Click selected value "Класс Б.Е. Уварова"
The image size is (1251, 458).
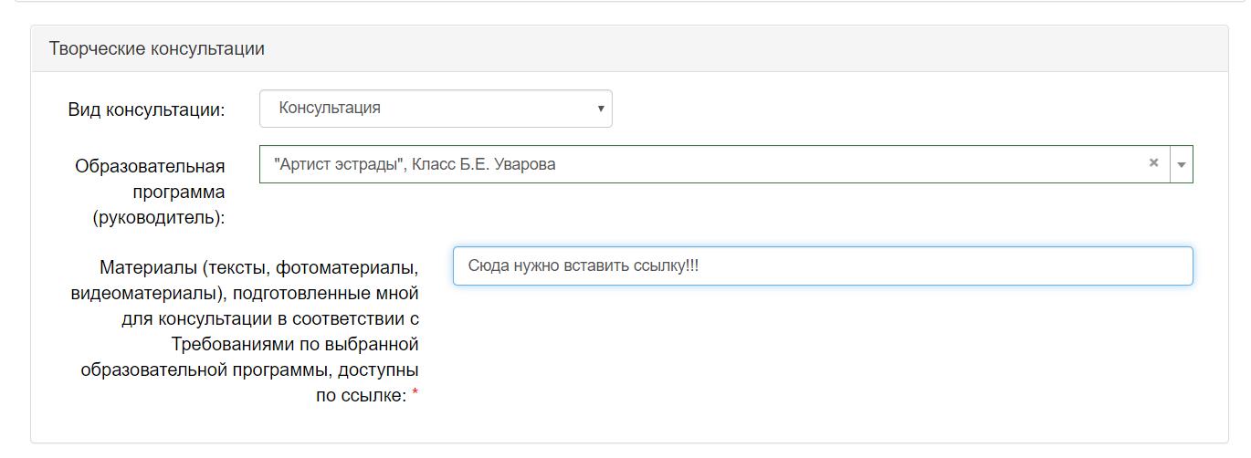click(x=483, y=165)
